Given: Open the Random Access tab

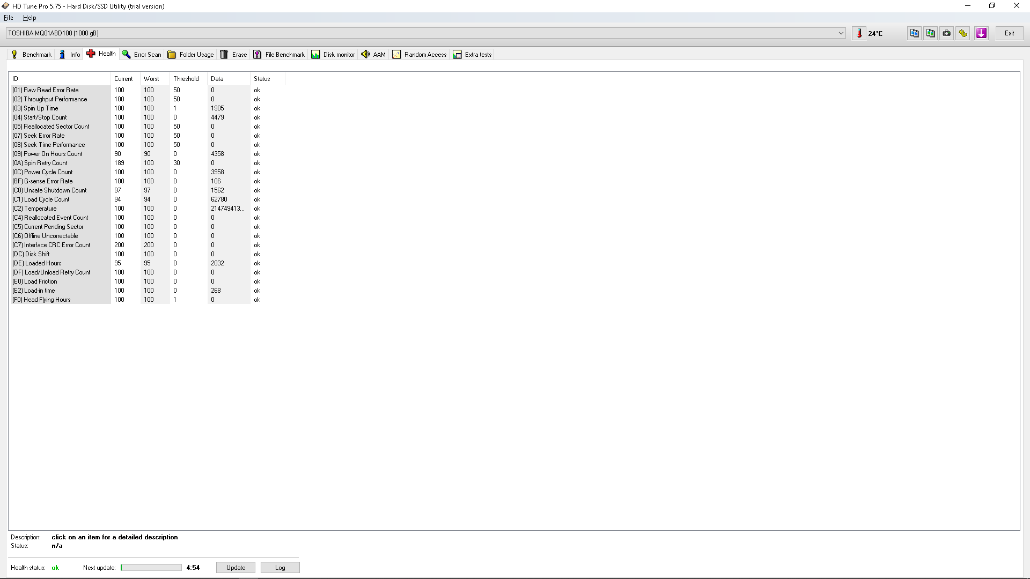Looking at the screenshot, I should [x=420, y=55].
